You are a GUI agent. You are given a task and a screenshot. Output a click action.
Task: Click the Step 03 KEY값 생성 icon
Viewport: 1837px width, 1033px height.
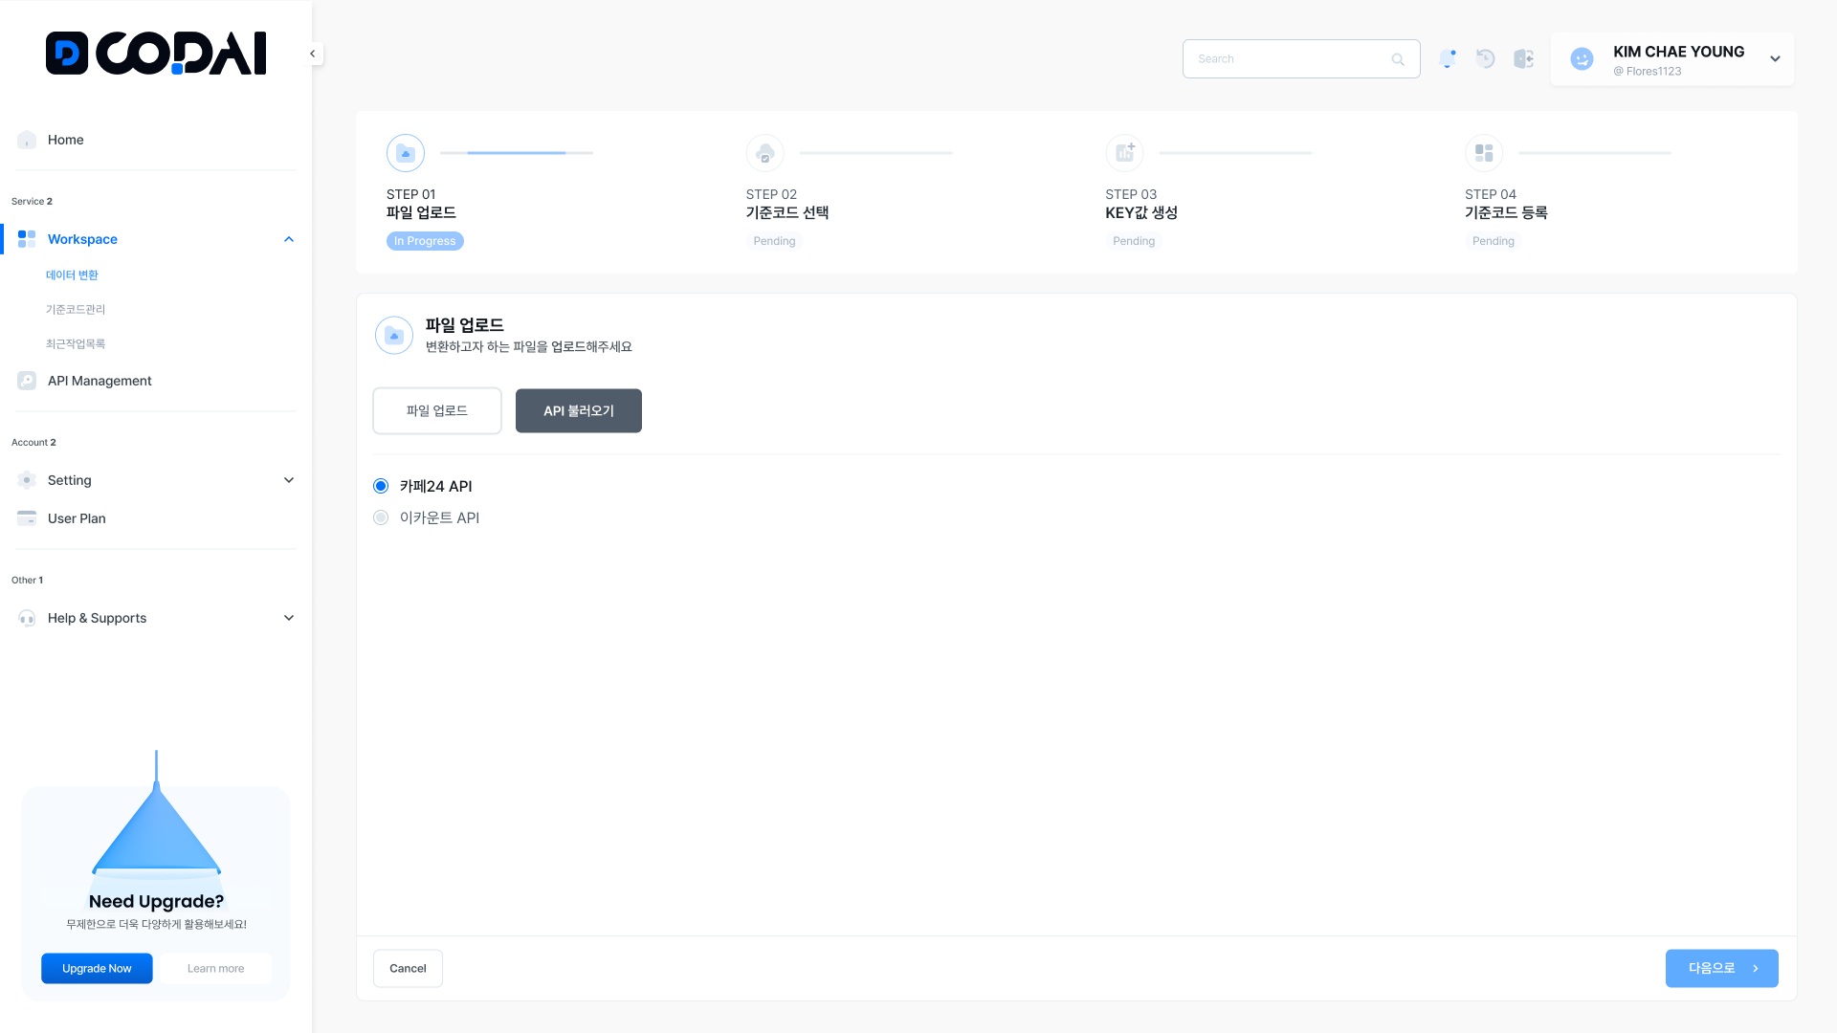[x=1124, y=153]
